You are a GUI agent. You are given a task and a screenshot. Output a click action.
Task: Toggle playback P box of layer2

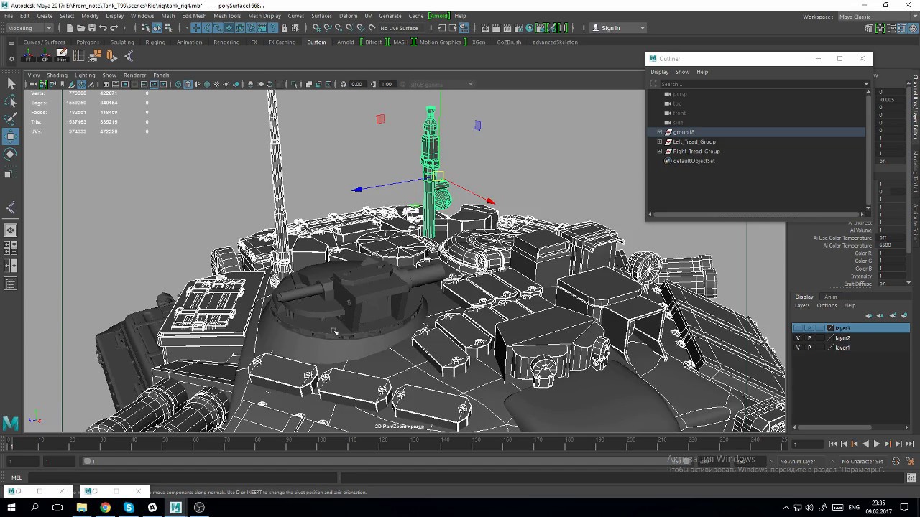[x=809, y=338]
